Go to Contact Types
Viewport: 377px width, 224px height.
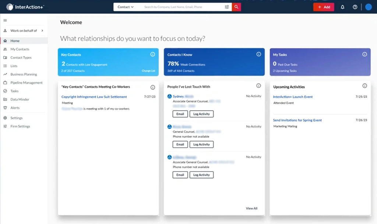pyautogui.click(x=21, y=58)
